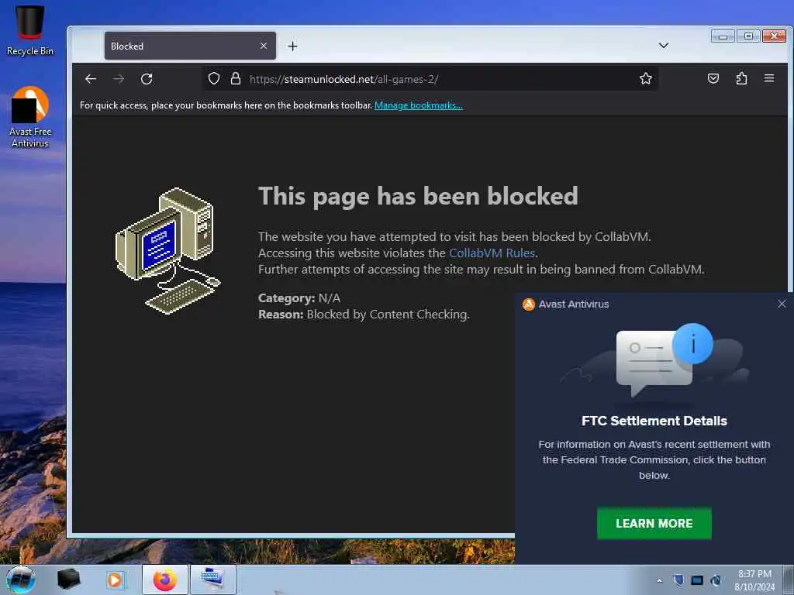794x595 pixels.
Task: Launch the media player taskbar icon
Action: coord(115,580)
